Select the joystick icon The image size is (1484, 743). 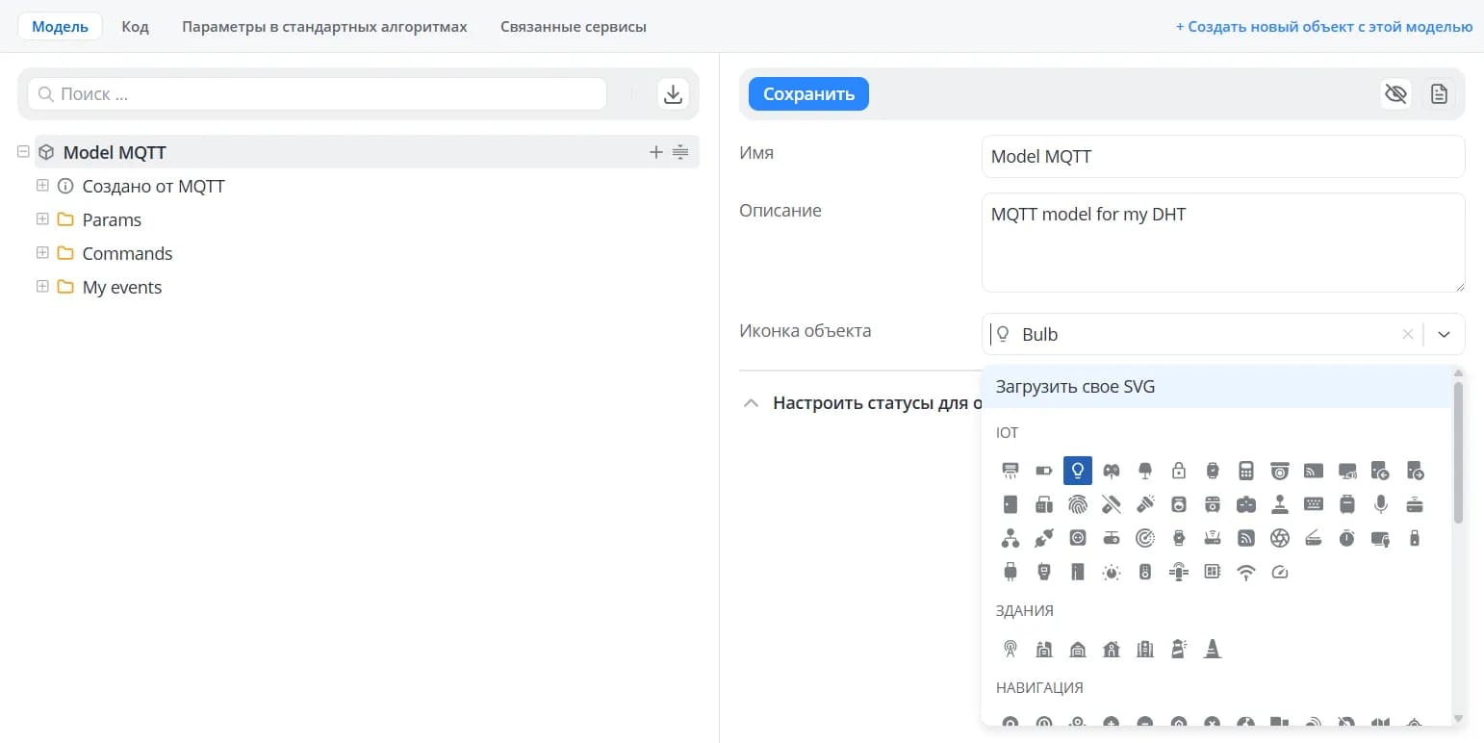(1280, 504)
